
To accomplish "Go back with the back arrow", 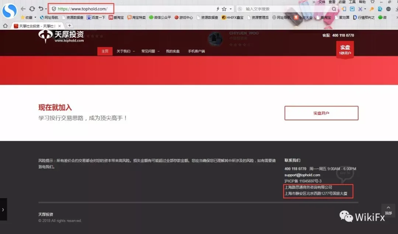I will 23,9.
